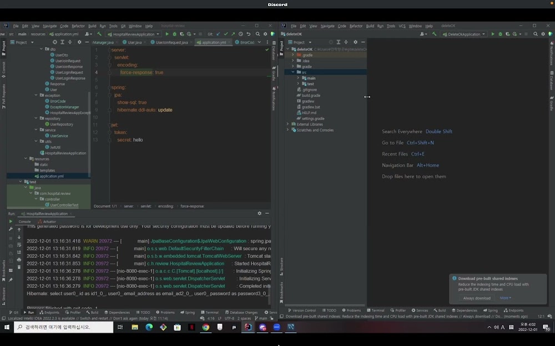Click the trash icon to clear console output
Screen dimensions: 555x346
pyautogui.click(x=19, y=267)
